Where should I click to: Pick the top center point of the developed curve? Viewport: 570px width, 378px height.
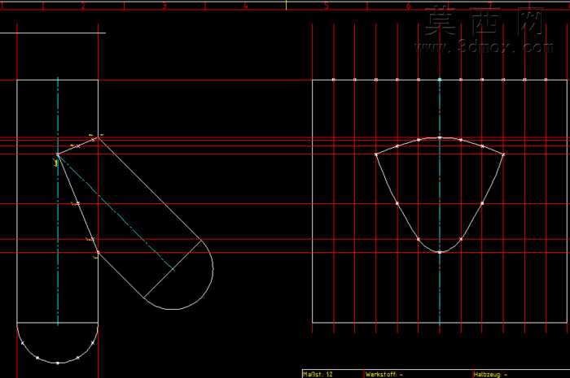click(440, 138)
